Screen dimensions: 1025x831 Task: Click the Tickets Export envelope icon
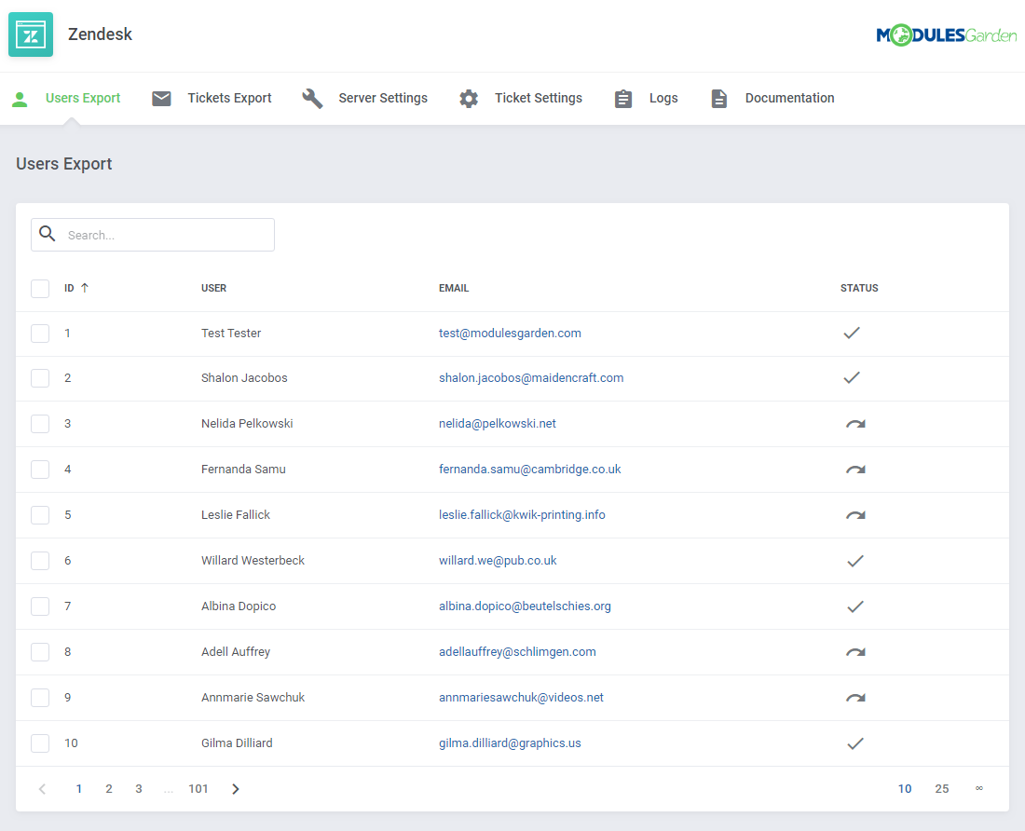click(x=161, y=98)
